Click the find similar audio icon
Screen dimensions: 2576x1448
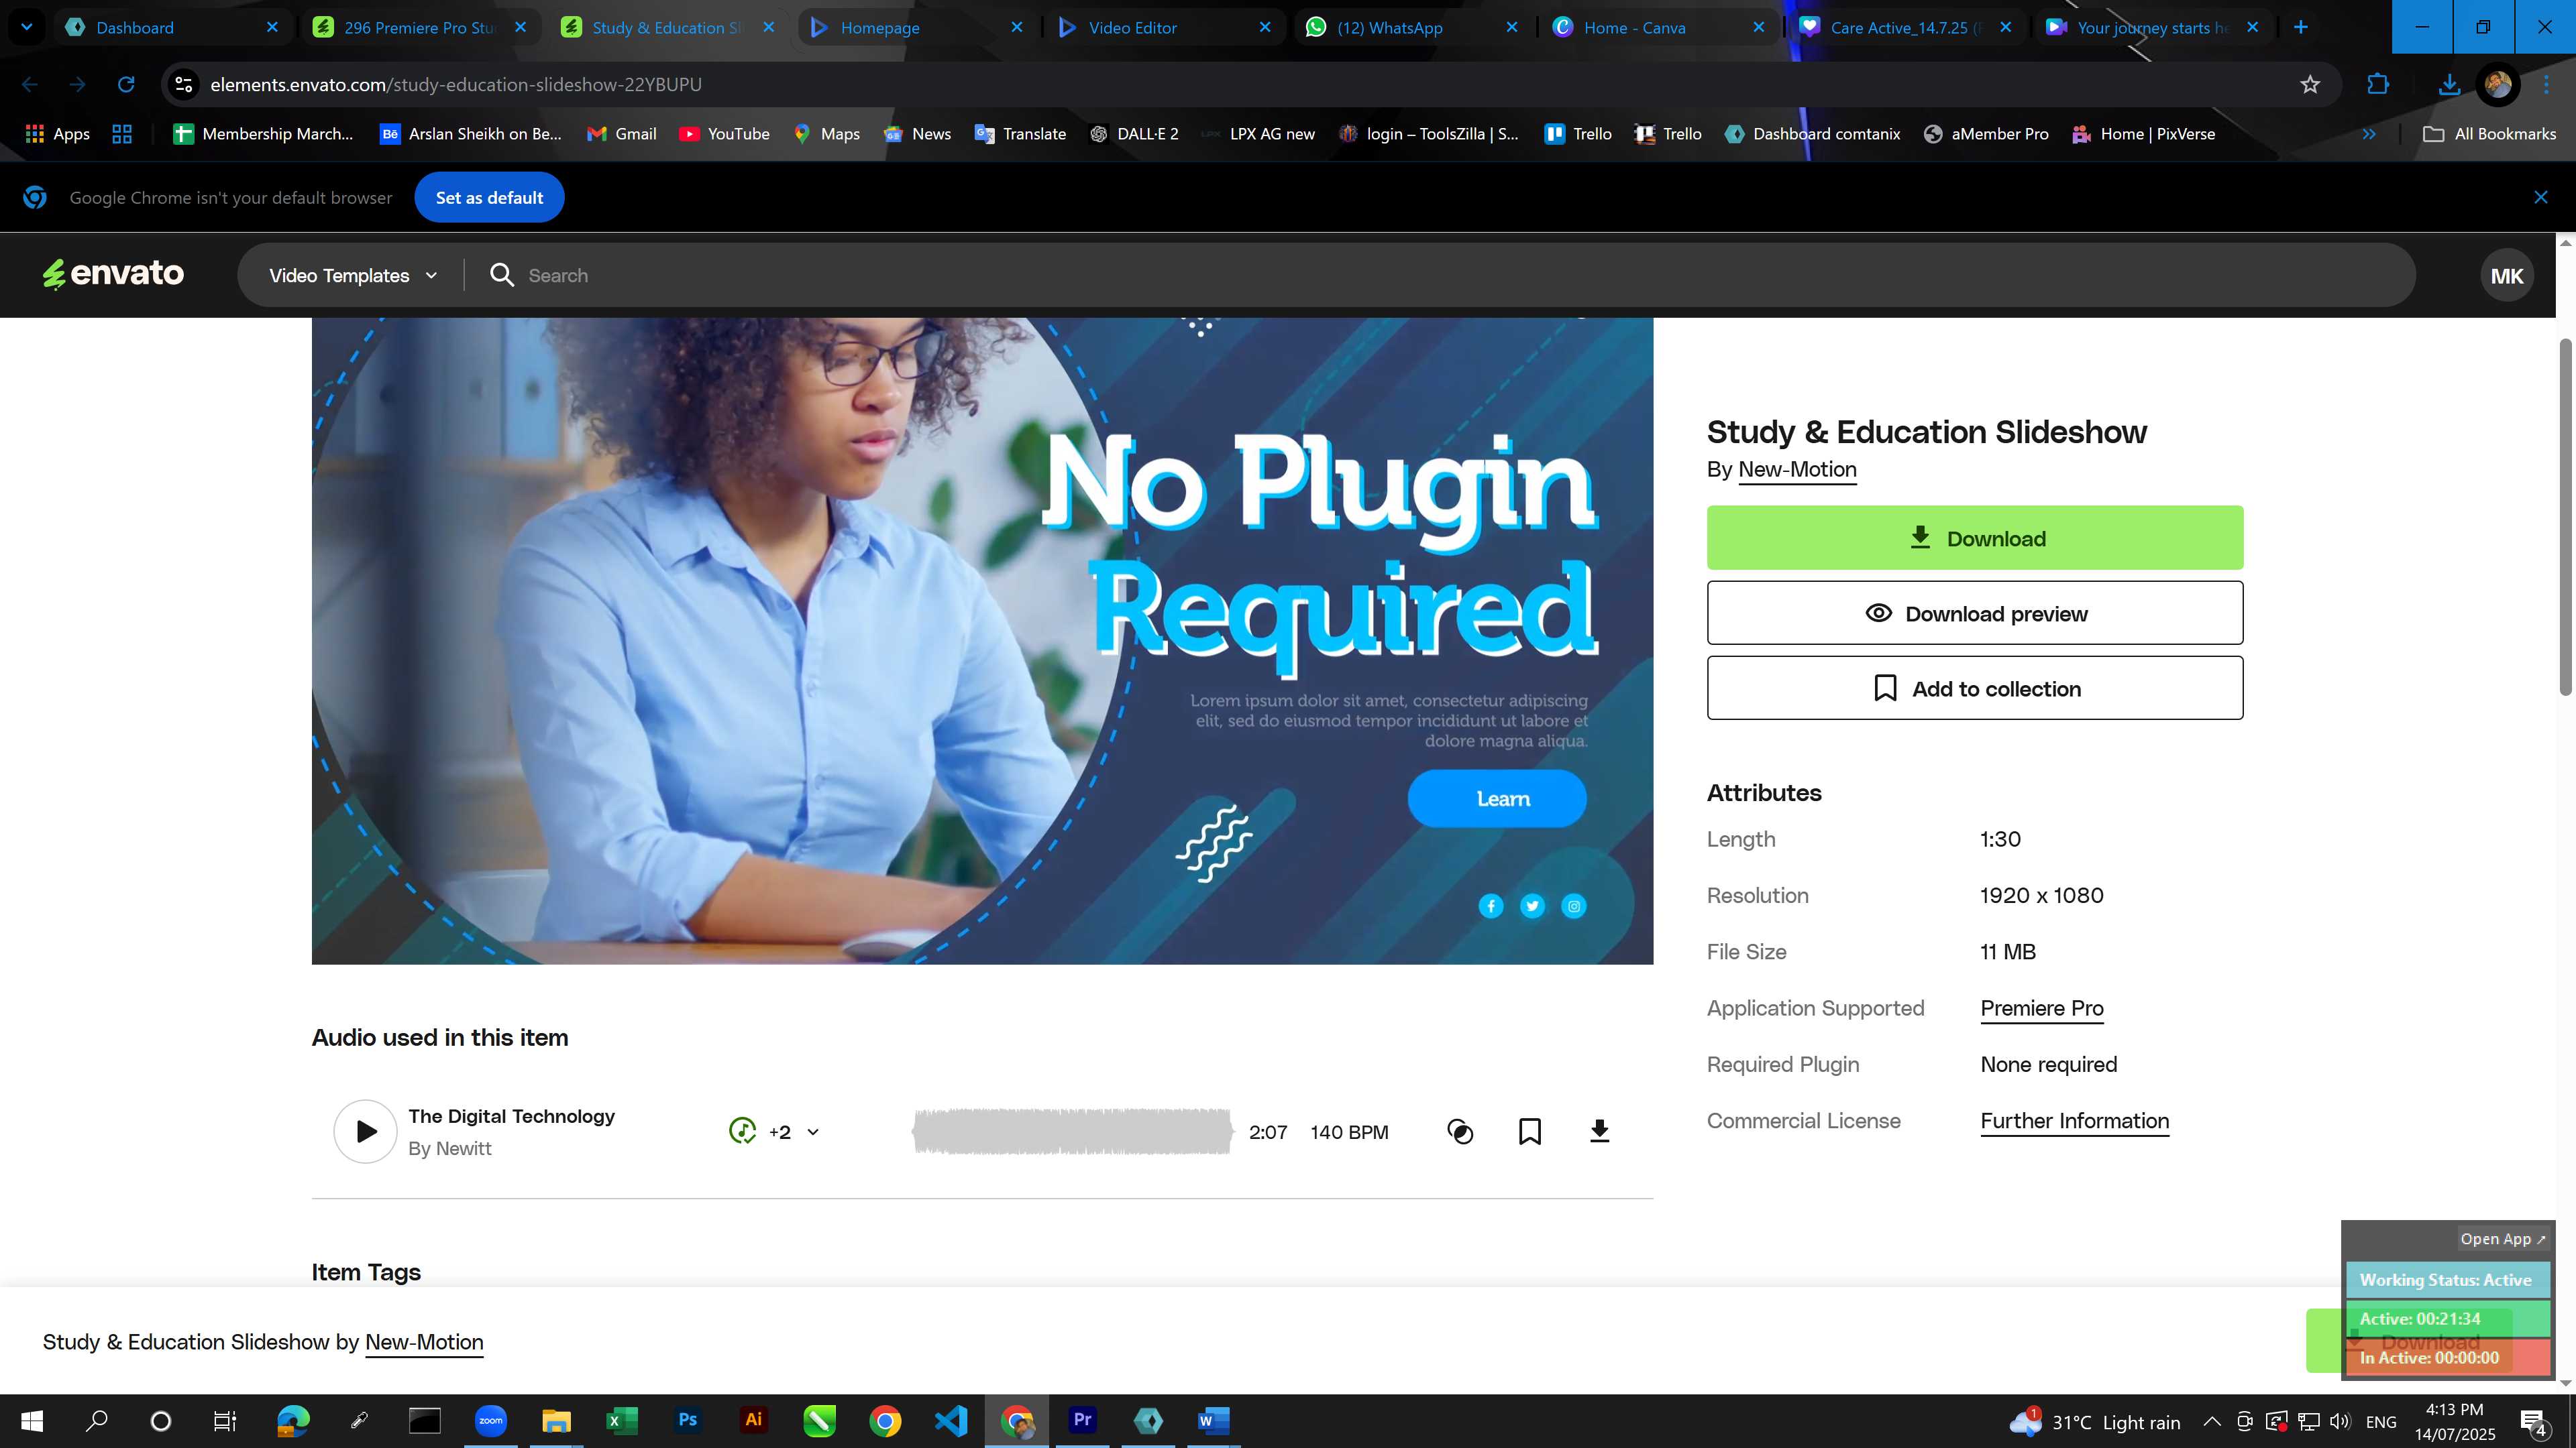[x=1460, y=1132]
